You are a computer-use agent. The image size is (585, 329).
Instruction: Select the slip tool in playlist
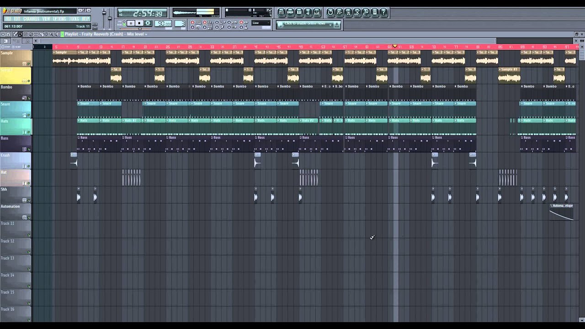coord(36,34)
